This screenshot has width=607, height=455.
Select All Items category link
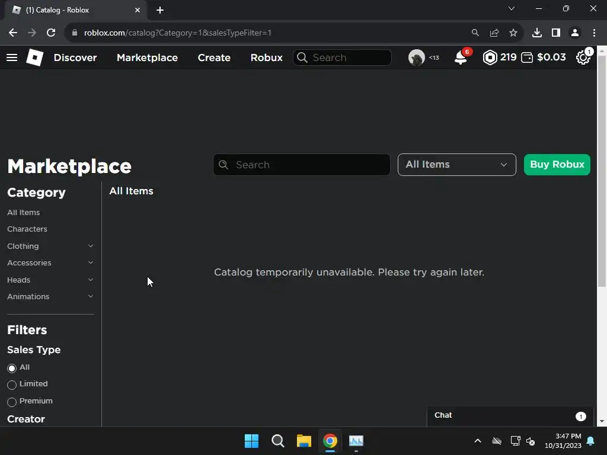(x=23, y=213)
